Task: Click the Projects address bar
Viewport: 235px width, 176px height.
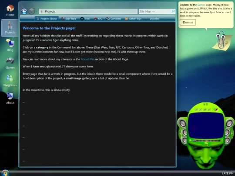Action: [88, 11]
